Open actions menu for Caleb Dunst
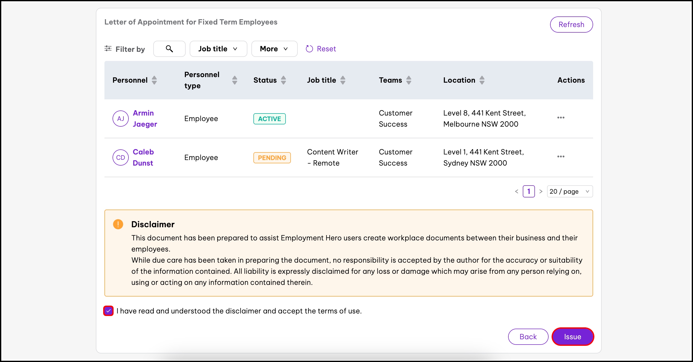Viewport: 693px width, 362px height. click(x=561, y=156)
